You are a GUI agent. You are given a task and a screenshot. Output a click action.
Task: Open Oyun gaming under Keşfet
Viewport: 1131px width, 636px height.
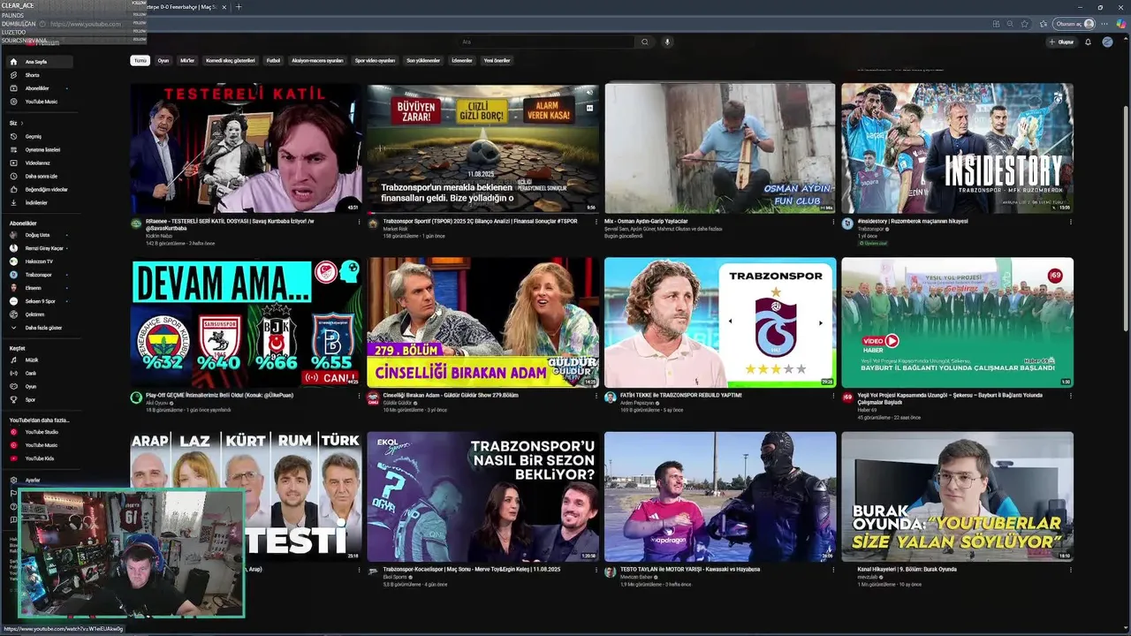(x=38, y=386)
